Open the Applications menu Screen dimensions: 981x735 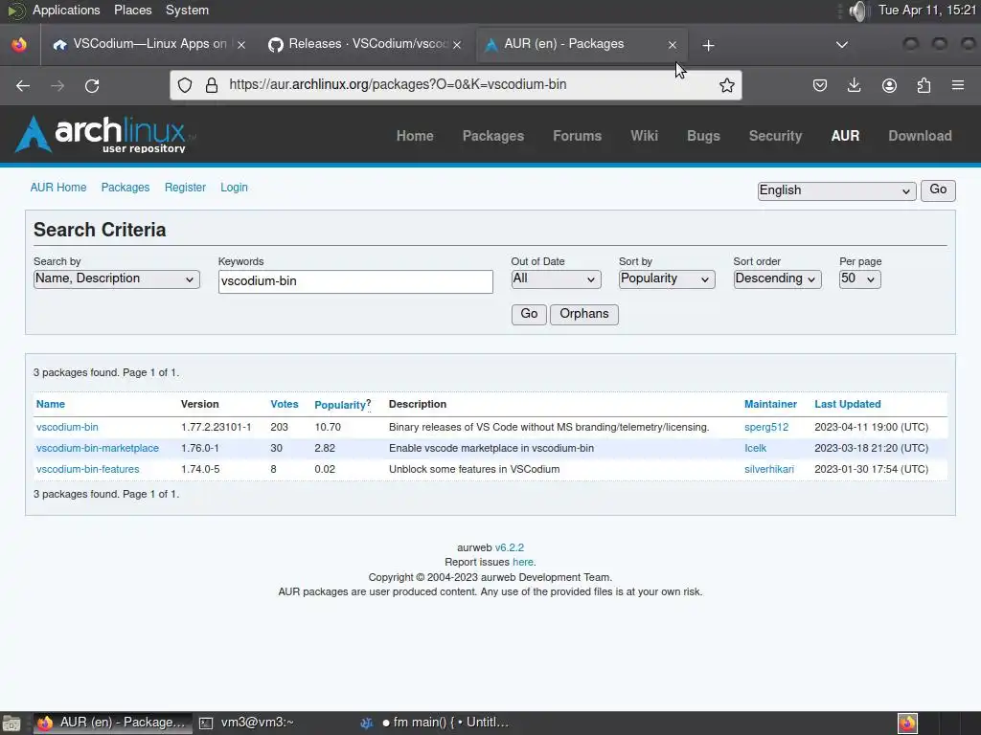tap(66, 10)
